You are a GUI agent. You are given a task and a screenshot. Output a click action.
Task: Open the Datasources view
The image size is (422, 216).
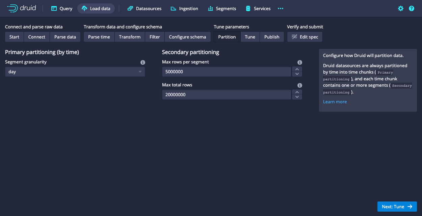[144, 8]
